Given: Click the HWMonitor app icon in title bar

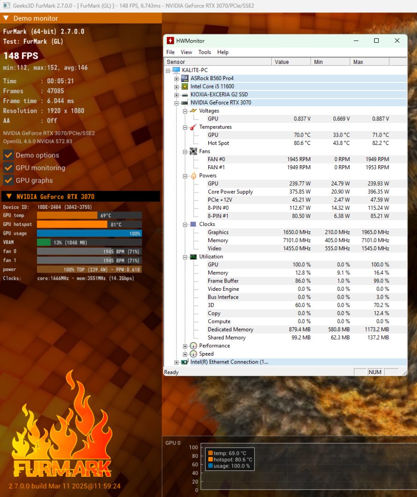Looking at the screenshot, I should point(170,40).
